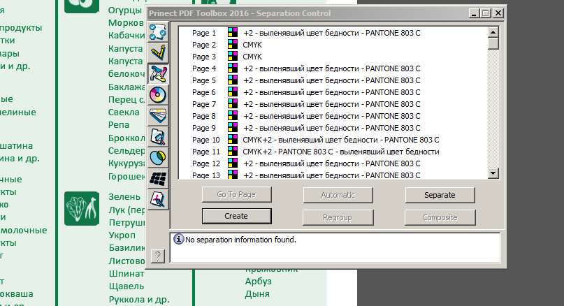Screen dimensions: 564x306
Task: Click the help question mark button
Action: pos(157,256)
